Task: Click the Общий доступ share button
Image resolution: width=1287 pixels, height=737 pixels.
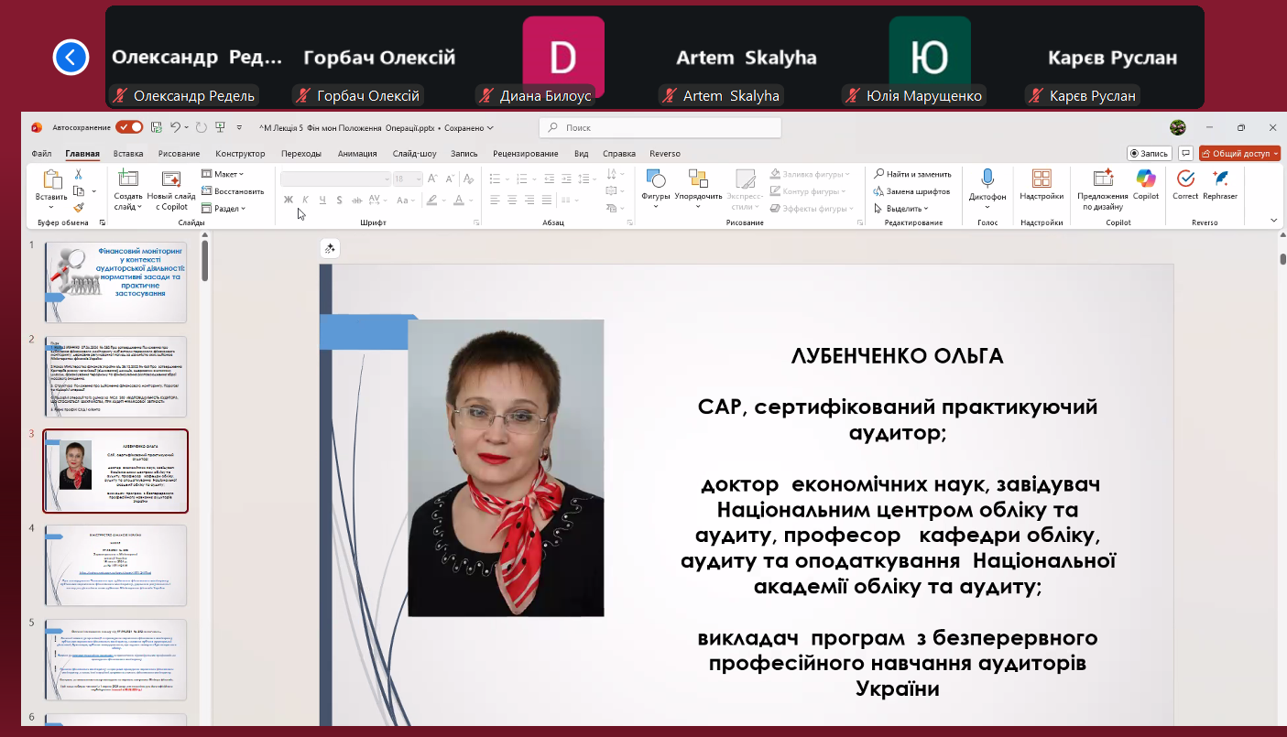Action: 1239,154
